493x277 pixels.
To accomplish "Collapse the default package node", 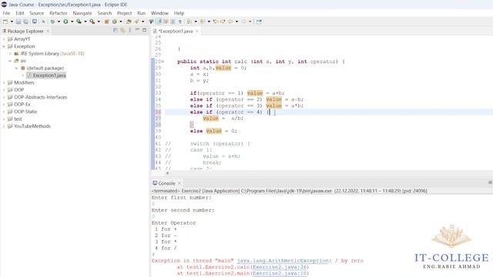I will pos(16,68).
